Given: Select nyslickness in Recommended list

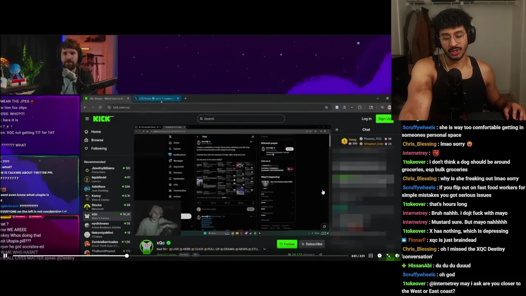Looking at the screenshot, I should (107, 225).
